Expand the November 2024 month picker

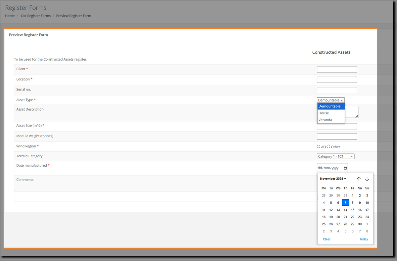coord(333,179)
